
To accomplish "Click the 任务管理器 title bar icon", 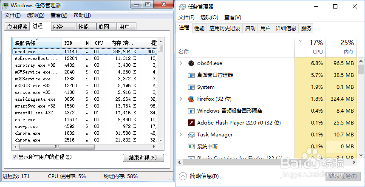I will pyautogui.click(x=182, y=7).
